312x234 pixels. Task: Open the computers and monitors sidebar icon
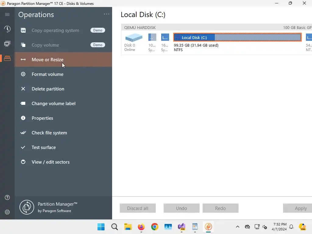7,44
